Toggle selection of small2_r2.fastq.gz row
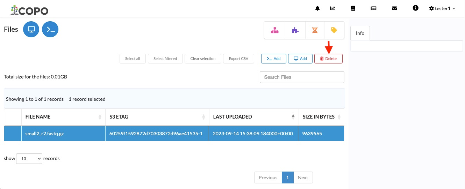 (x=174, y=134)
